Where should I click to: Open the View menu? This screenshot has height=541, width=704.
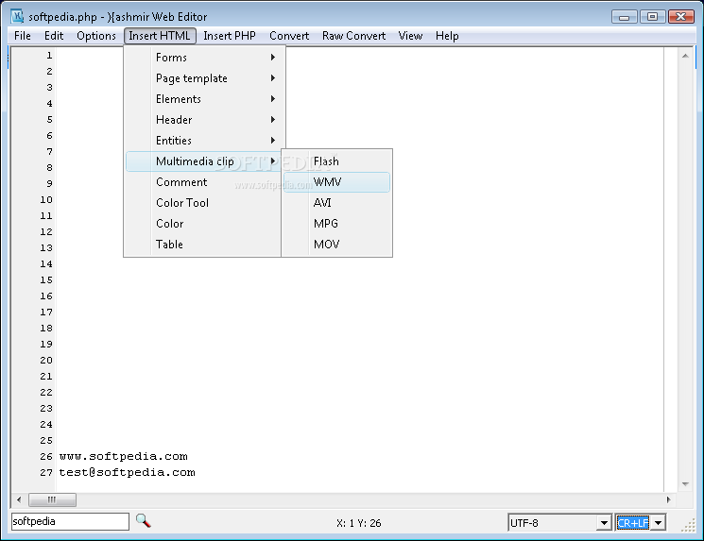410,36
